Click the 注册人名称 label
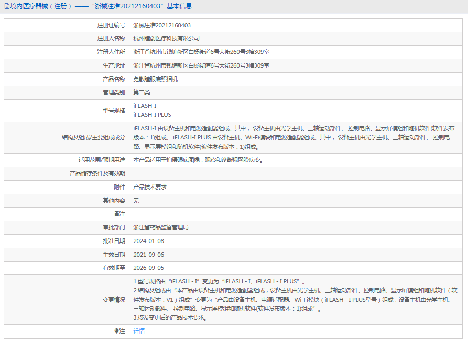 [x=111, y=38]
